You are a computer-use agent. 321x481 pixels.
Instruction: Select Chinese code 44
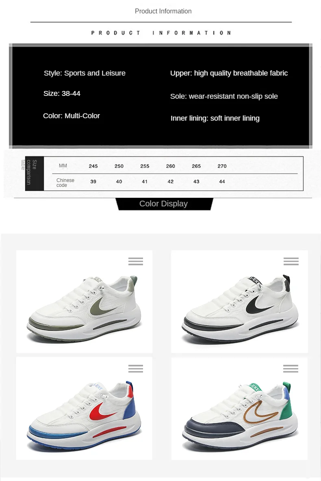coord(222,182)
